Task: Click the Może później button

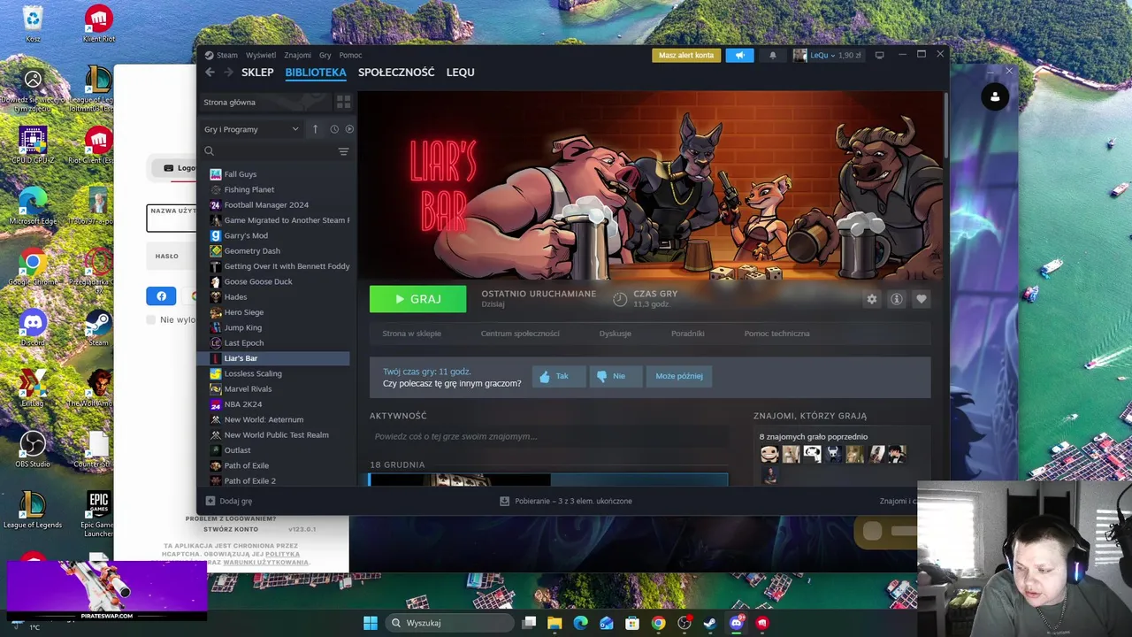Action: (679, 376)
